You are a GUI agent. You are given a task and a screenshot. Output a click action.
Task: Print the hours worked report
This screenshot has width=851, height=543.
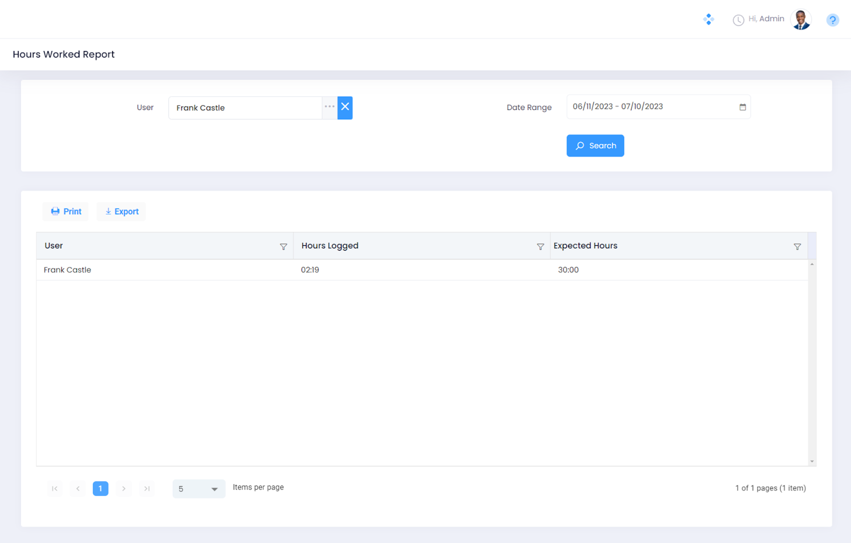point(66,212)
